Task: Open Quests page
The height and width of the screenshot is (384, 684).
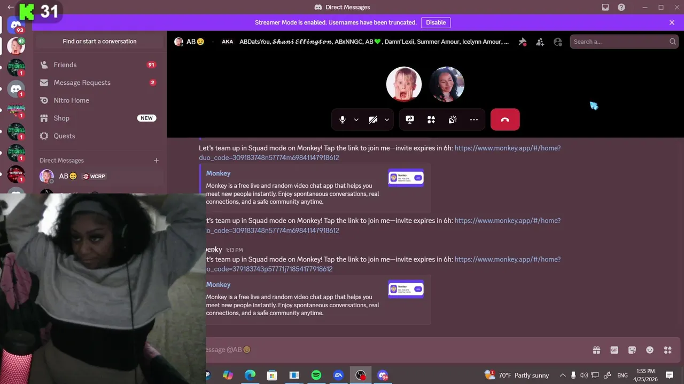Action: (x=100, y=136)
